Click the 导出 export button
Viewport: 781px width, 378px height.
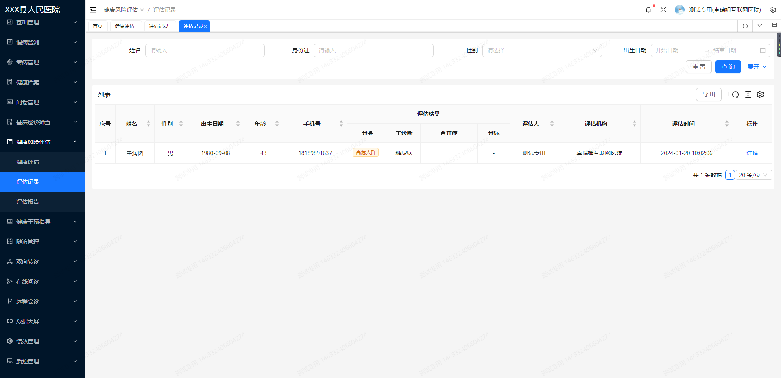coord(709,94)
